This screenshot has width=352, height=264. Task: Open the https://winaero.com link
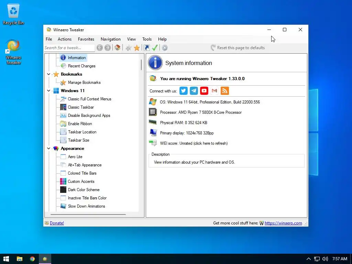[283, 223]
